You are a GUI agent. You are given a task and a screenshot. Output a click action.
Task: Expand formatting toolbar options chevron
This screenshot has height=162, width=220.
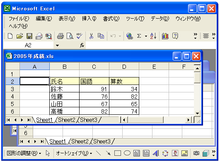[213, 36]
